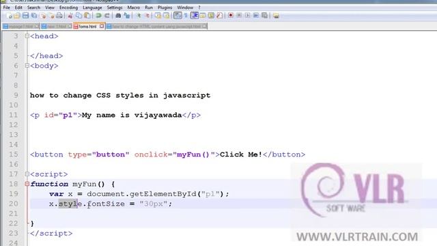Click the last toolbar icon on the right
Viewport: 437px width, 246px height.
(x=276, y=16)
